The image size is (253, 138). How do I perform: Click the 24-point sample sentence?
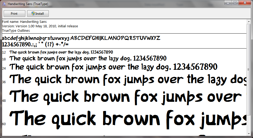point(114,67)
